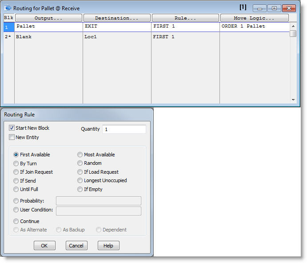Select First Available routing rule
The width and height of the screenshot is (307, 263).
coord(16,155)
